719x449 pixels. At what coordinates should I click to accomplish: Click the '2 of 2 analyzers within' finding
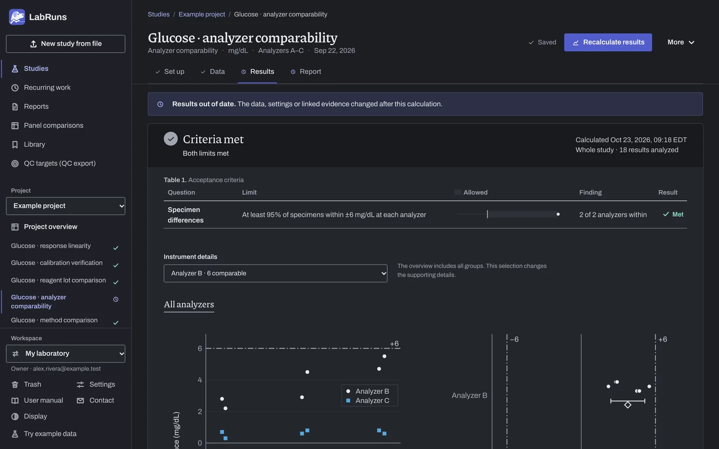[613, 215]
